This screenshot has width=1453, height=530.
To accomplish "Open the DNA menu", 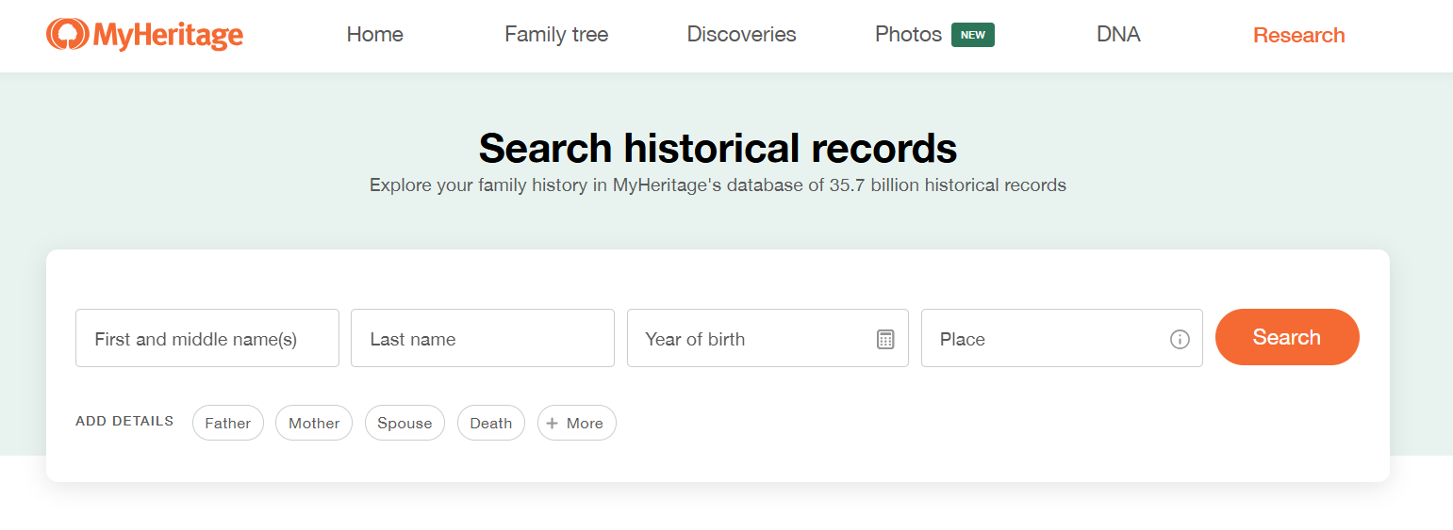I will pos(1118,35).
